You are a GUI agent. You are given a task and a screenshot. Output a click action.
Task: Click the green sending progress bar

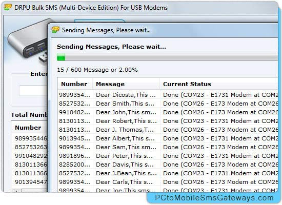[x=167, y=57]
